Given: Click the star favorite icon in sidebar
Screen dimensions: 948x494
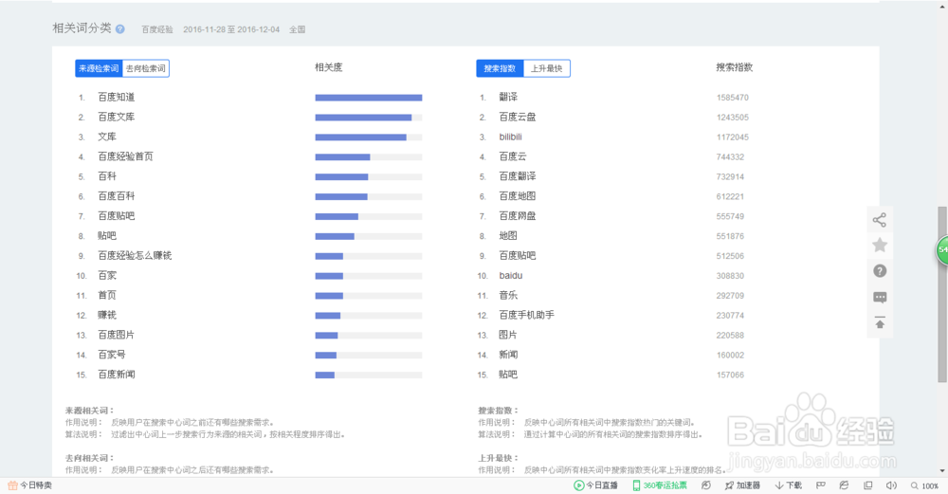Looking at the screenshot, I should tap(880, 245).
